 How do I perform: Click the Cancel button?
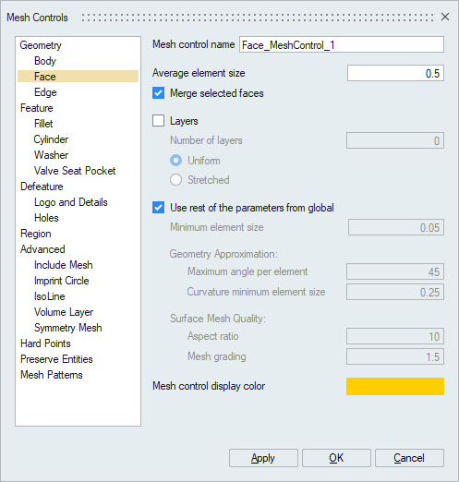tap(409, 458)
